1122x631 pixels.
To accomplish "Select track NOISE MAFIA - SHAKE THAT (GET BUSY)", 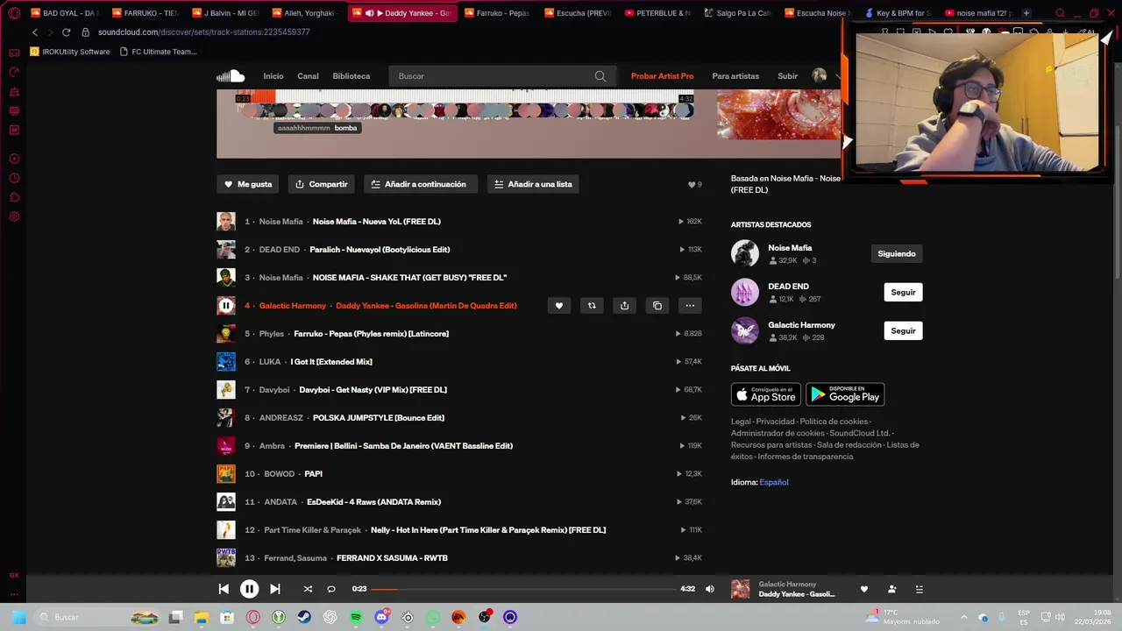I will coord(409,278).
